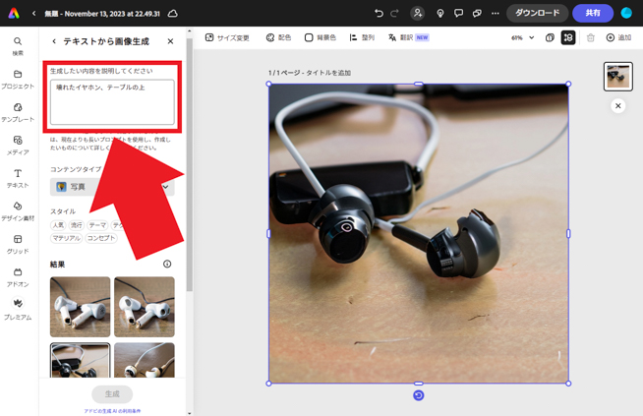Toggle the マテリアル style tag
Viewport: 643px width, 416px height.
click(x=66, y=238)
